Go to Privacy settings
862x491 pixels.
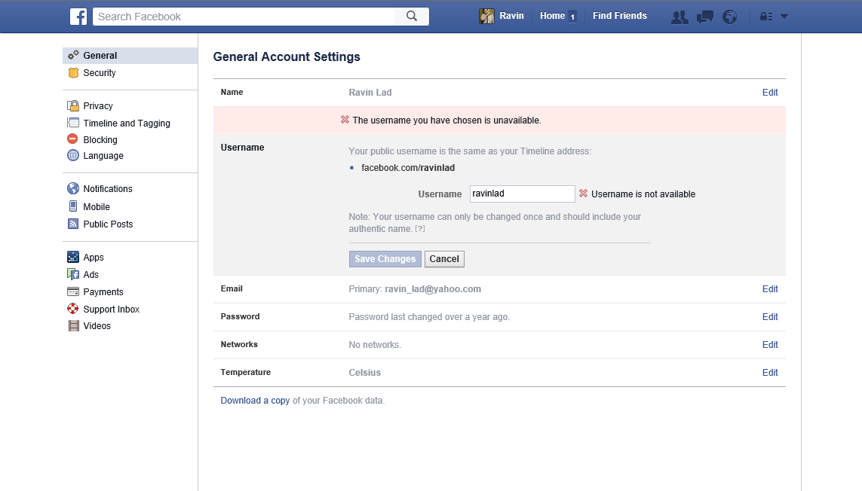(x=98, y=106)
